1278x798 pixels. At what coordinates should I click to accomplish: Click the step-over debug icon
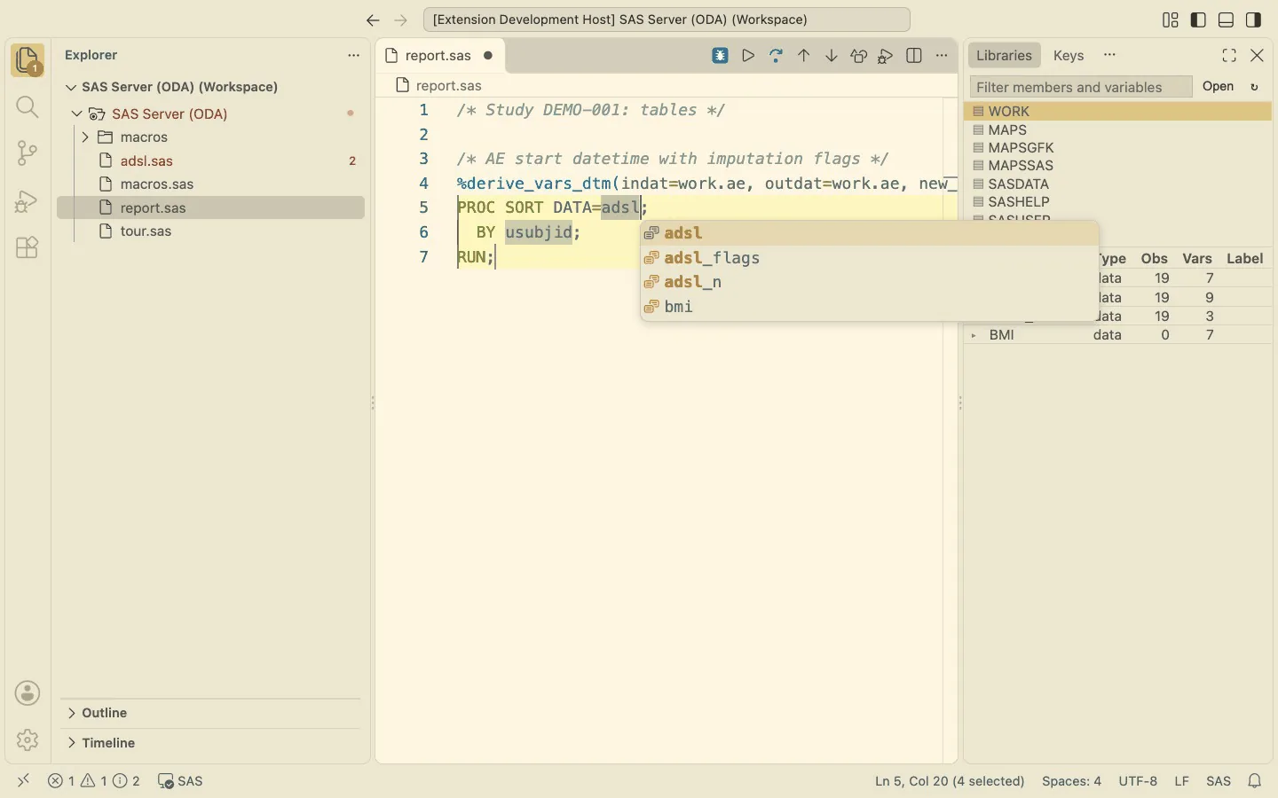[x=777, y=56]
